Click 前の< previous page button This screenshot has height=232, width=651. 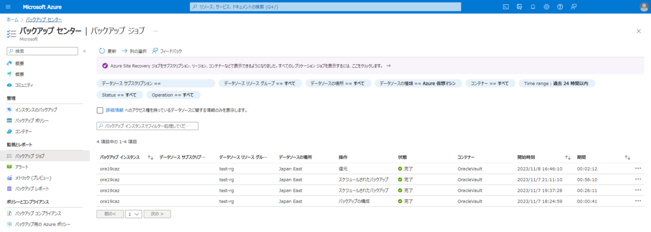[x=110, y=214]
